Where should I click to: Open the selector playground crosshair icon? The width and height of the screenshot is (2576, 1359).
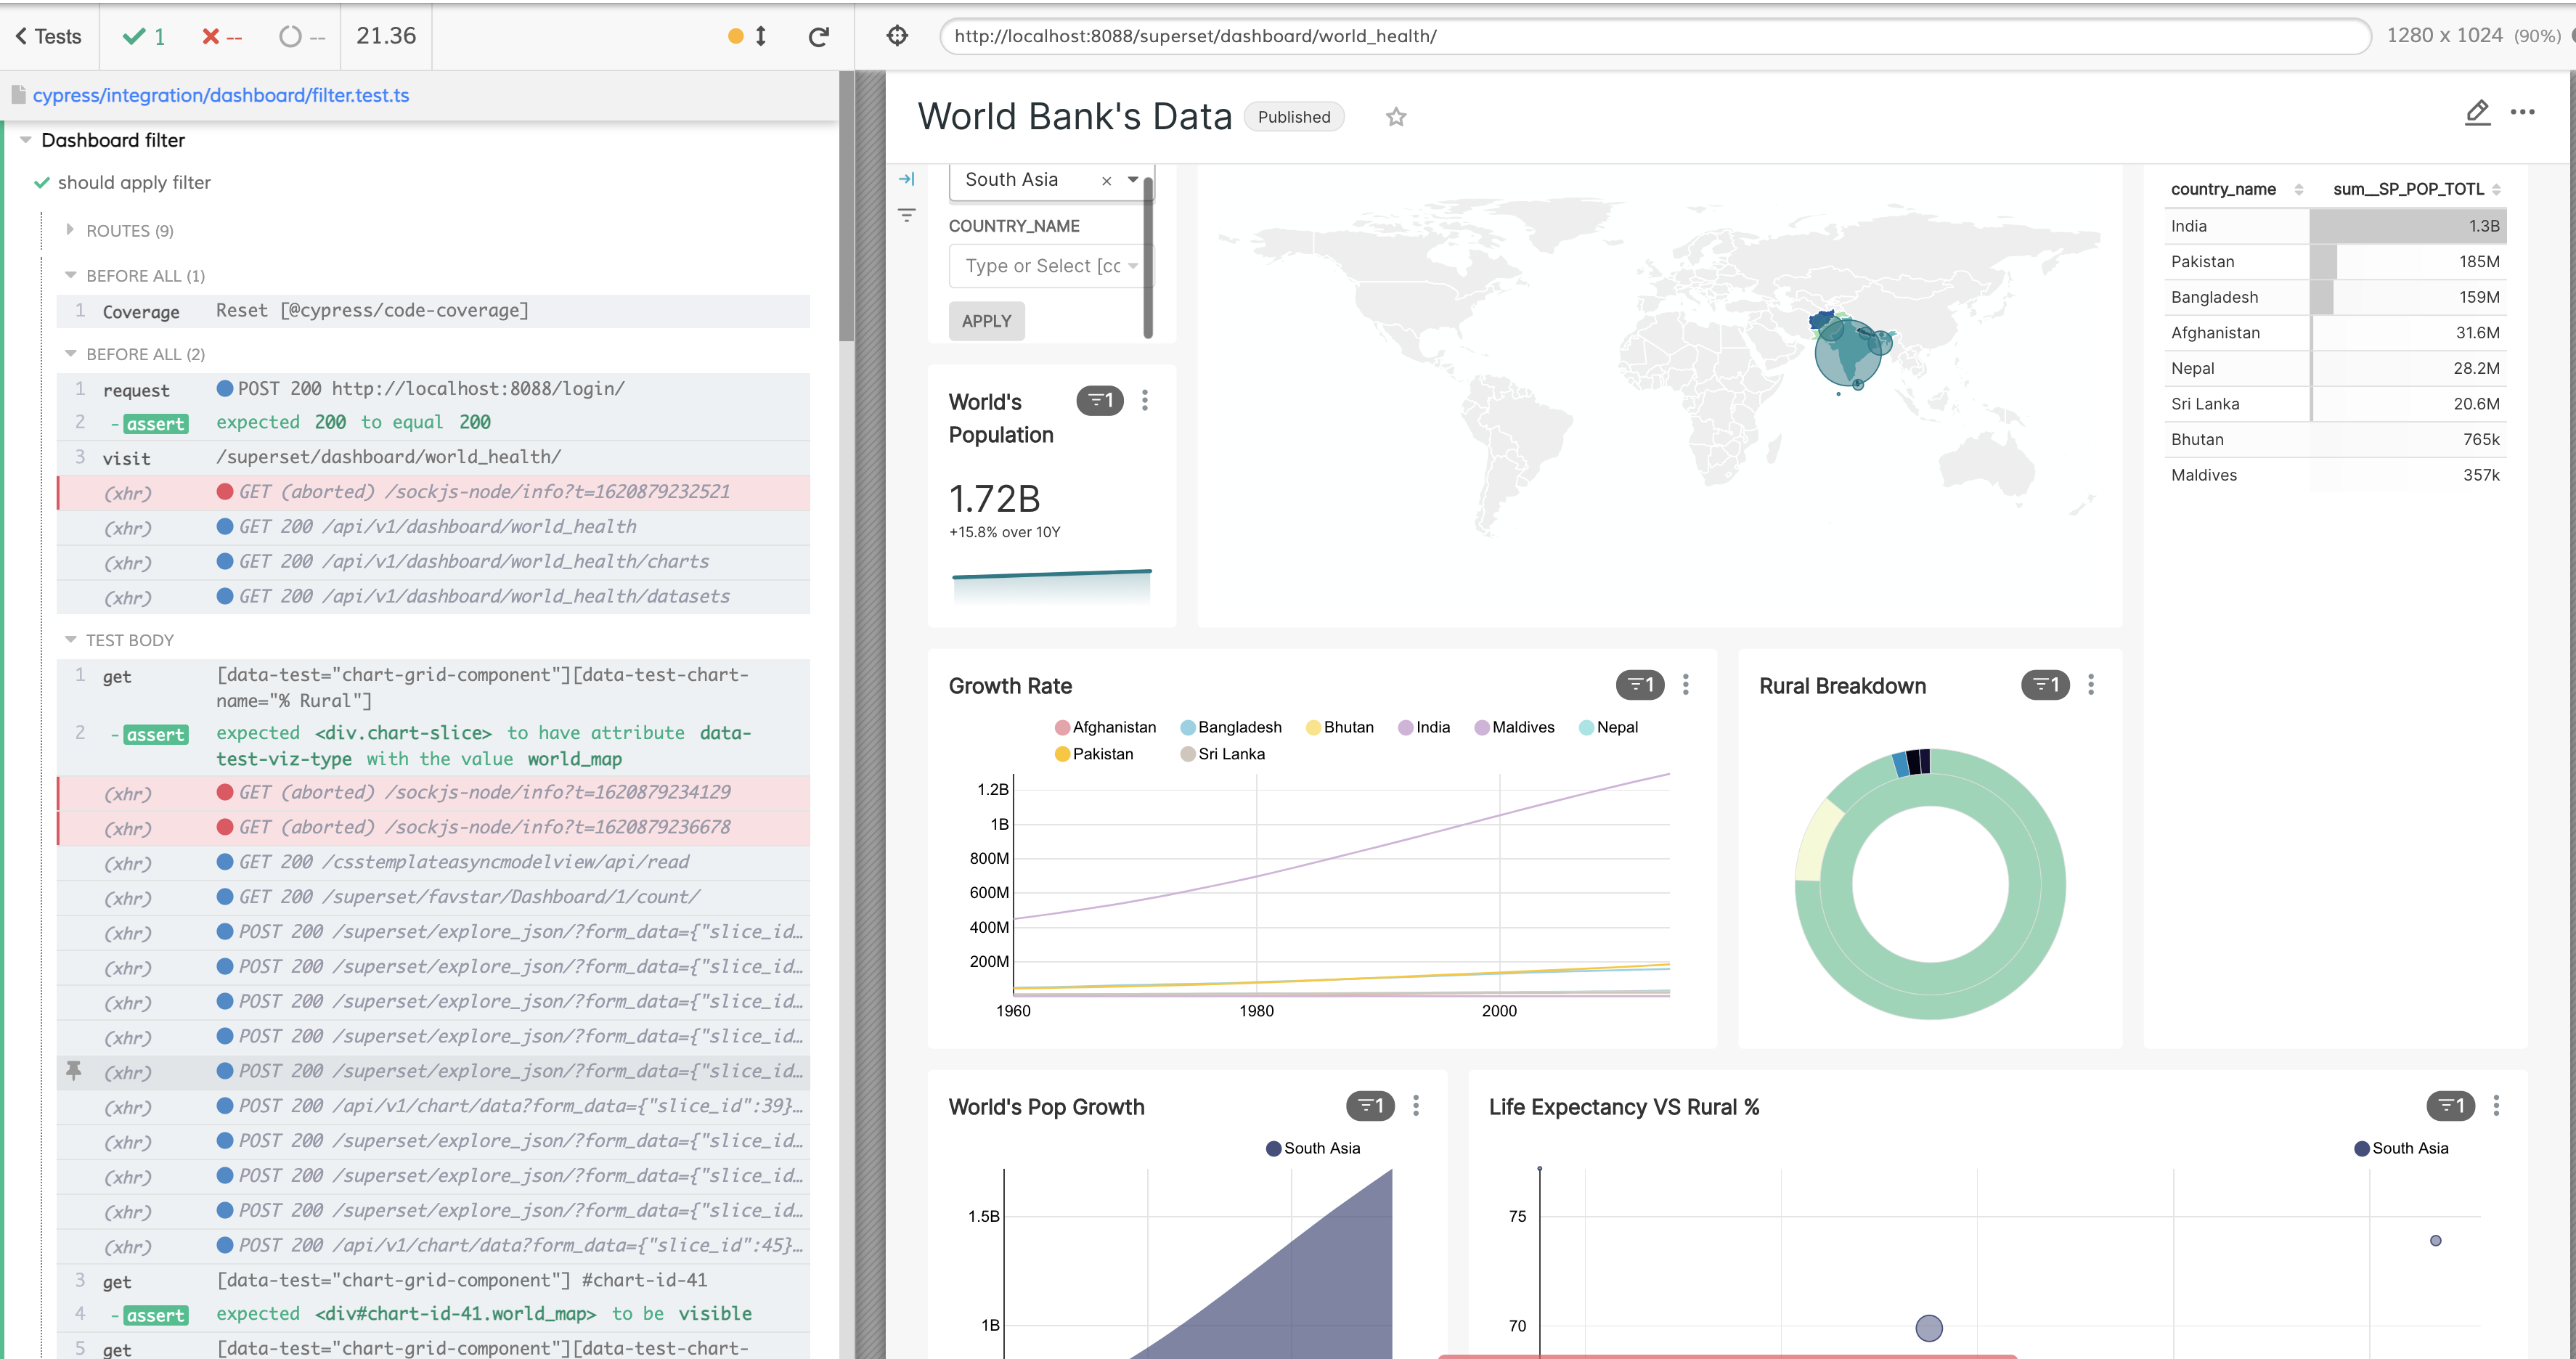coord(897,36)
